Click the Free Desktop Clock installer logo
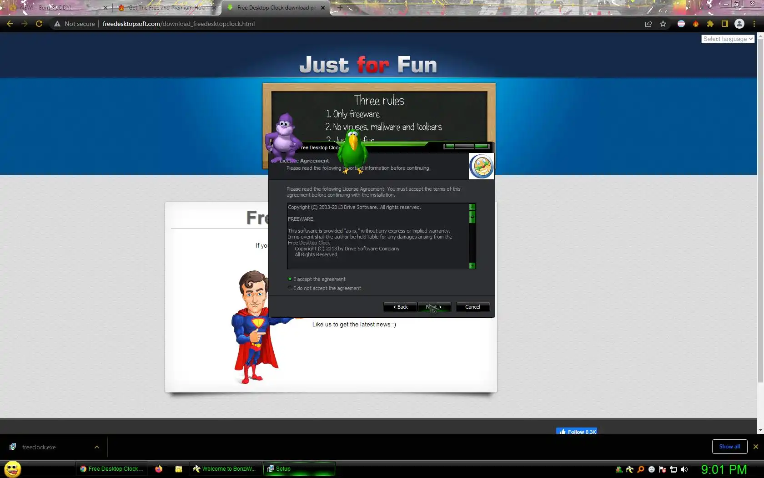Viewport: 764px width, 478px height. pos(481,166)
